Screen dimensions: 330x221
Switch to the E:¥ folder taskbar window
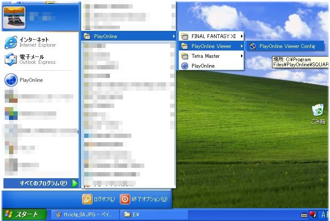tap(154, 215)
